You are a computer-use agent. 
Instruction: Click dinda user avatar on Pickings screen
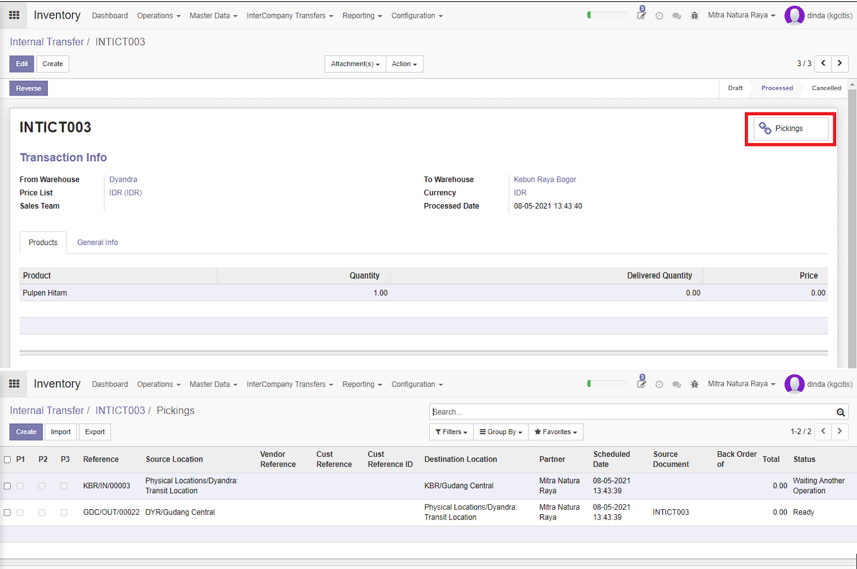(794, 384)
